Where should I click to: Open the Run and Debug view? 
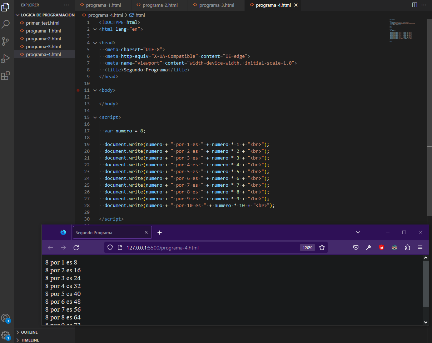point(6,59)
